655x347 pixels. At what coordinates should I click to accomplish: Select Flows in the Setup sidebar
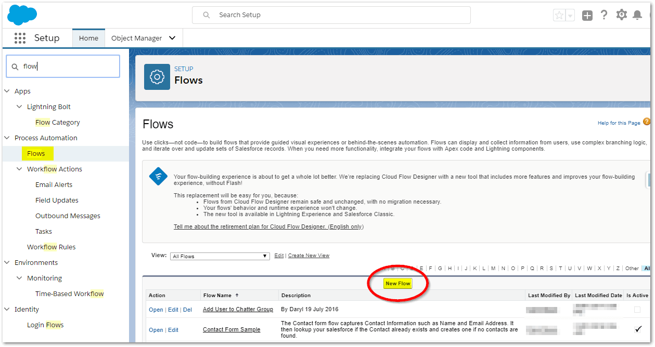pos(36,153)
